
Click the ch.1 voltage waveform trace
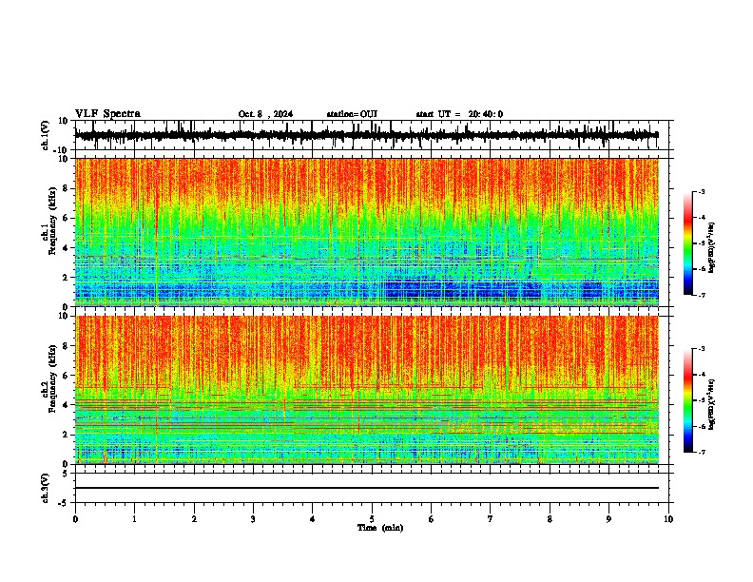(366, 135)
